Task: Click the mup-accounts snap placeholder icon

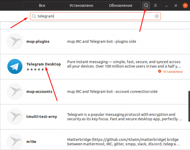Action: (x=15, y=91)
